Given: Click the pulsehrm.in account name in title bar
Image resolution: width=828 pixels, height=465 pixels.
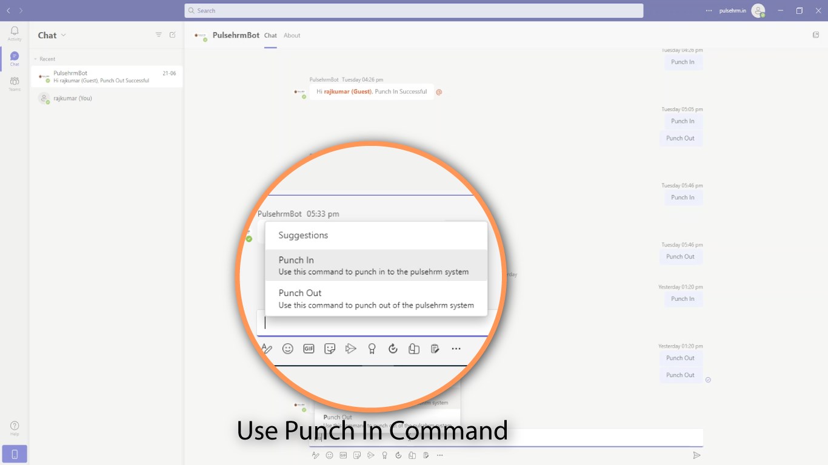Looking at the screenshot, I should (x=732, y=10).
